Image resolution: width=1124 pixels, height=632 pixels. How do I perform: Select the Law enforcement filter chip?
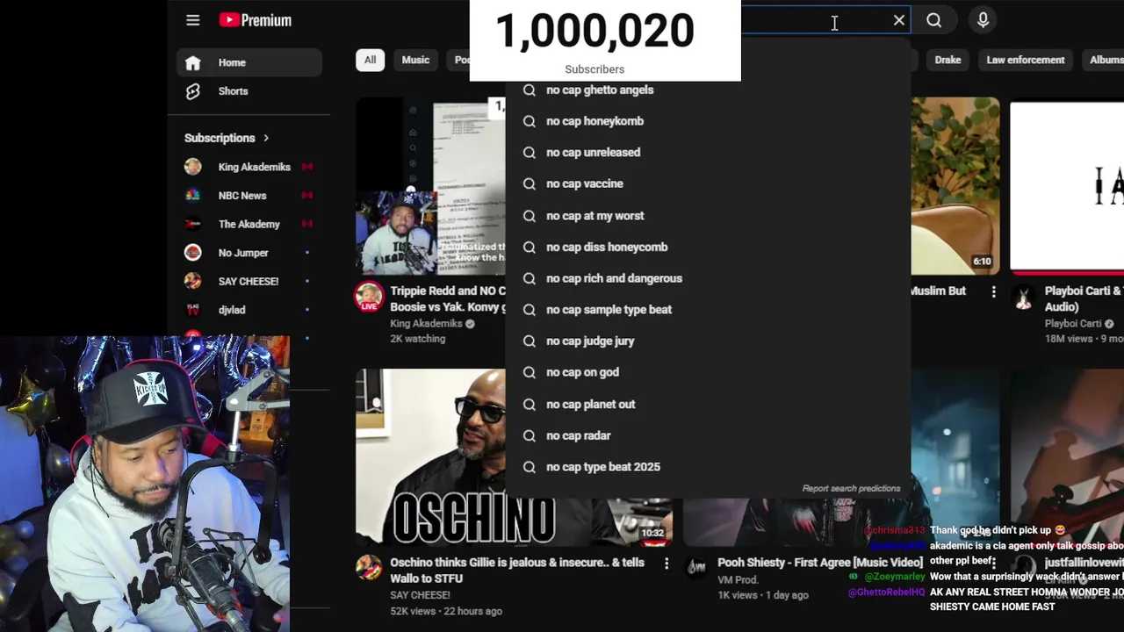click(x=1025, y=60)
